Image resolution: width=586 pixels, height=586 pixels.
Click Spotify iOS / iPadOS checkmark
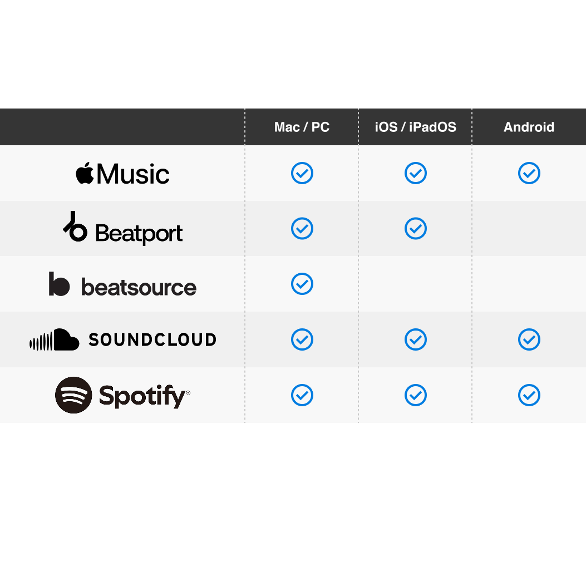coord(416,395)
